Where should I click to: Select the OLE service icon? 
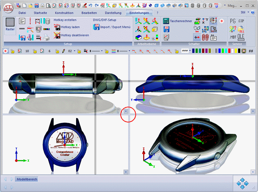241,37
